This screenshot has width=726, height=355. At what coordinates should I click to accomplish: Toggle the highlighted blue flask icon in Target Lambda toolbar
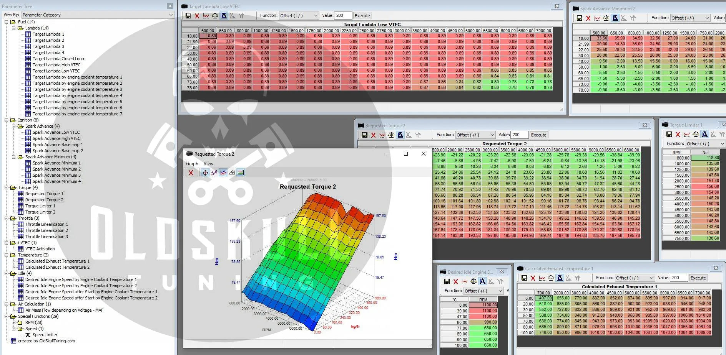[224, 16]
